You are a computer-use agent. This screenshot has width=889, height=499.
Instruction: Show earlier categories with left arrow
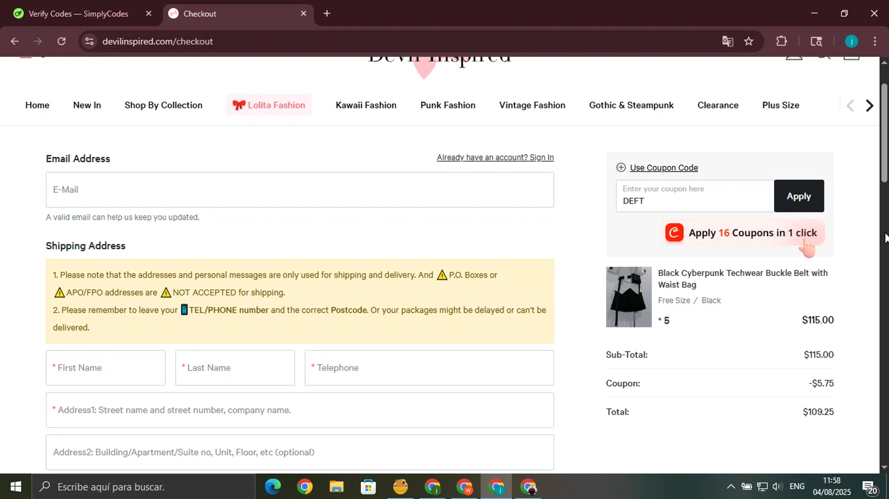pyautogui.click(x=850, y=106)
